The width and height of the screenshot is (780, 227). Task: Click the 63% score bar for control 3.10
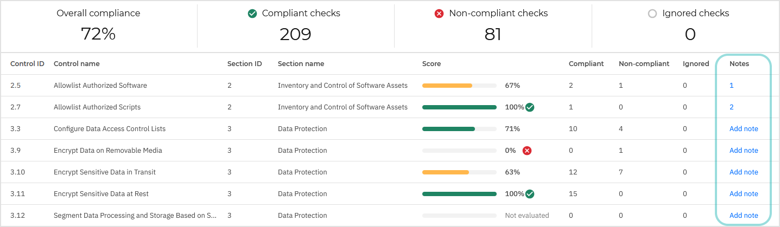(x=459, y=172)
